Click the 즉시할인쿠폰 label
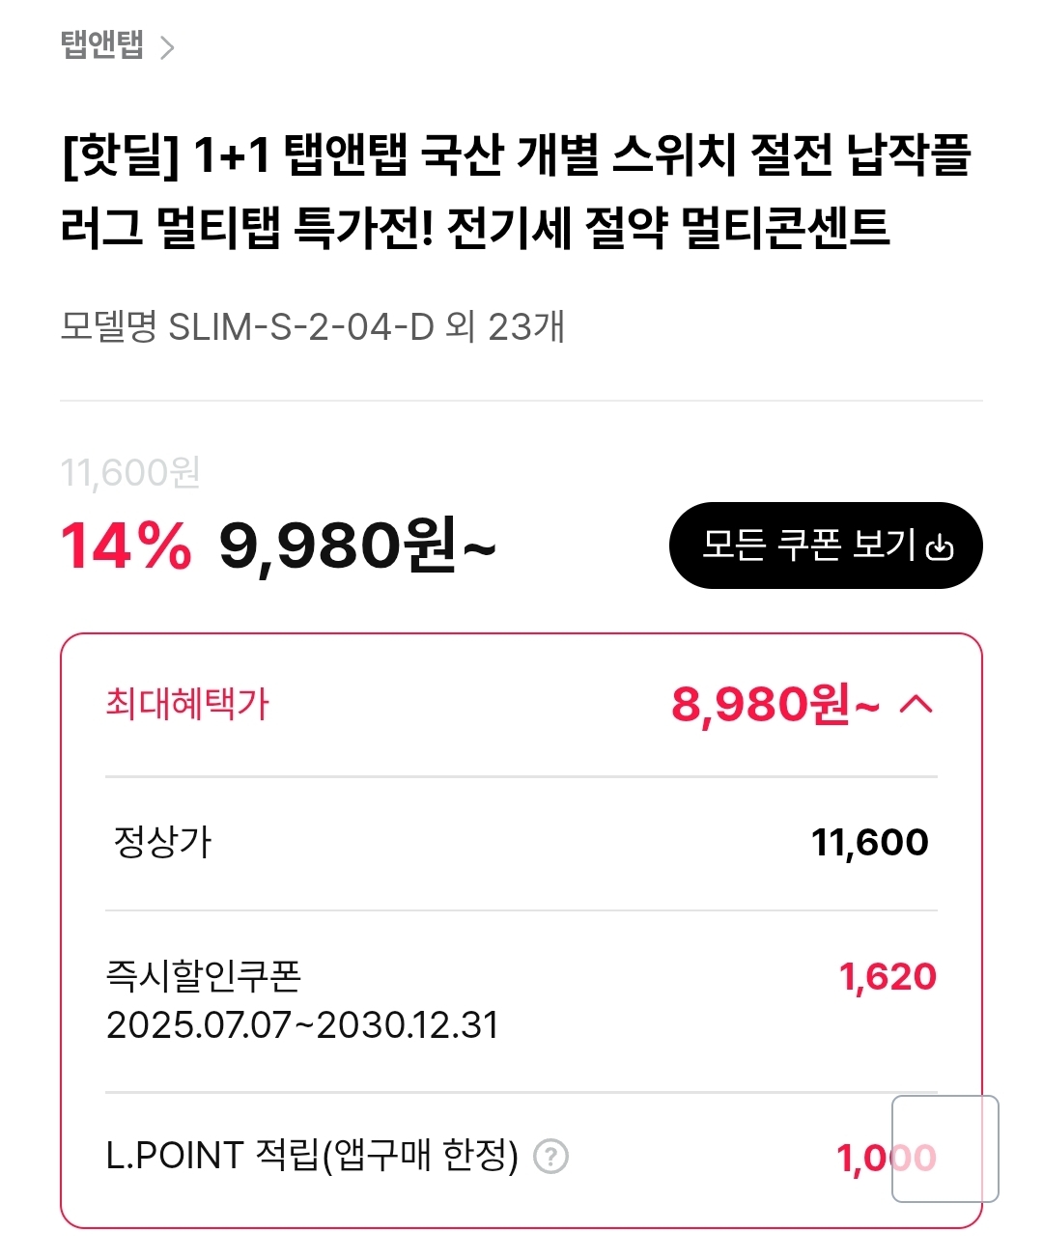 tap(204, 976)
